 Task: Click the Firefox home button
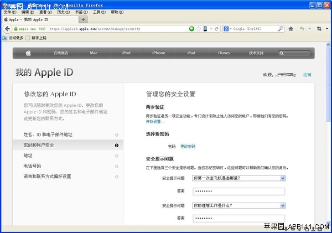coord(290,28)
